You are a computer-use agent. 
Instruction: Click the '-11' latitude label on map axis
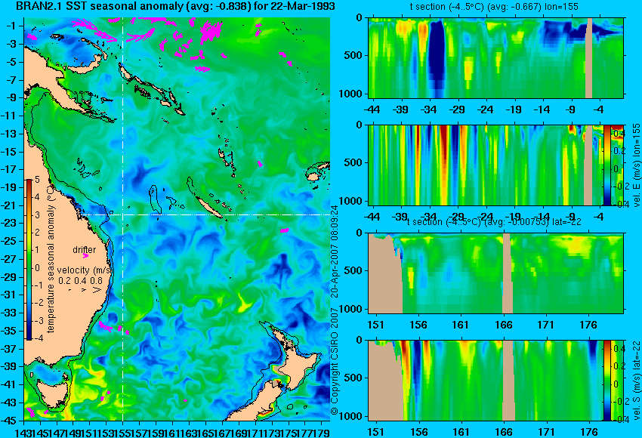tap(10, 116)
